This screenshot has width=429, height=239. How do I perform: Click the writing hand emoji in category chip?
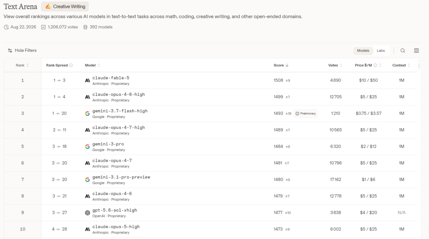coord(48,7)
